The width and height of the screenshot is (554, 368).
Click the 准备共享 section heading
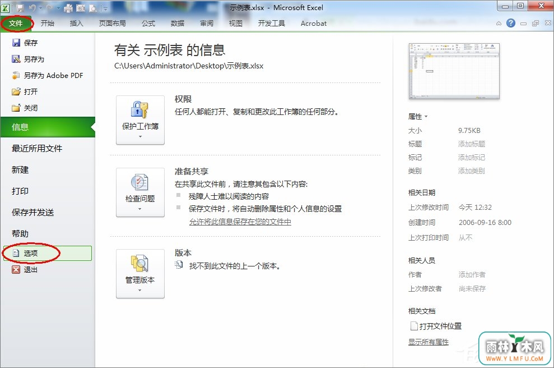click(x=192, y=172)
